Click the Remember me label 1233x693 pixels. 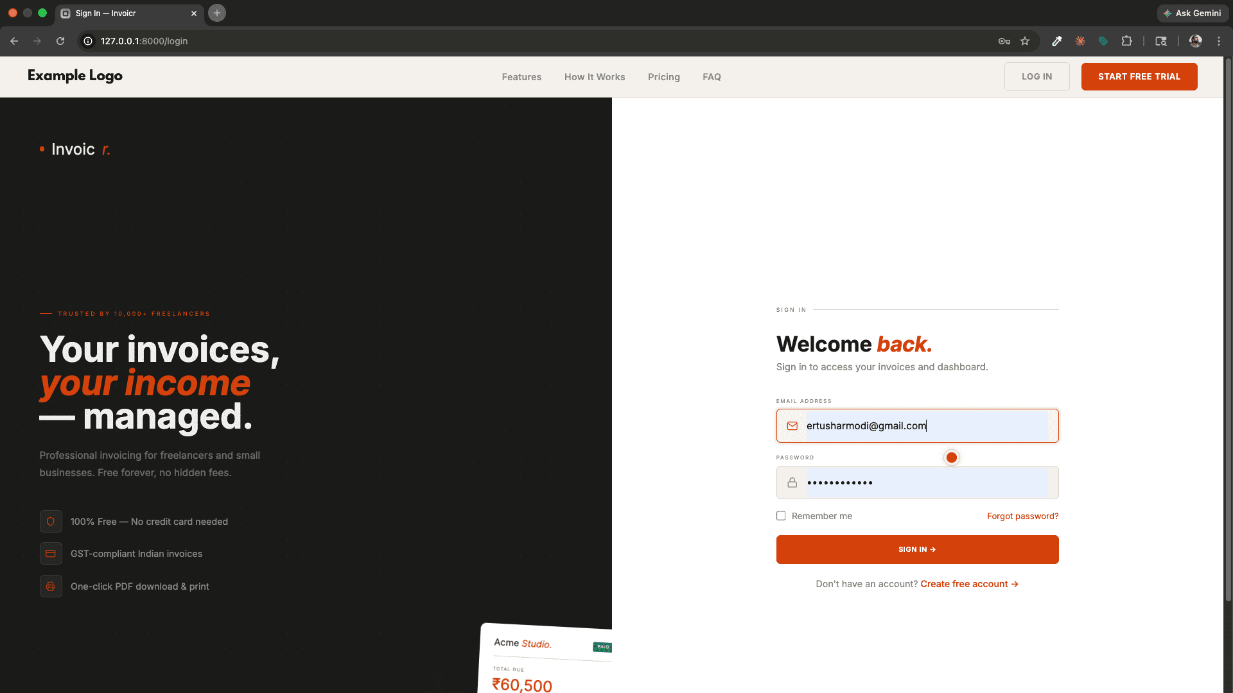point(822,516)
